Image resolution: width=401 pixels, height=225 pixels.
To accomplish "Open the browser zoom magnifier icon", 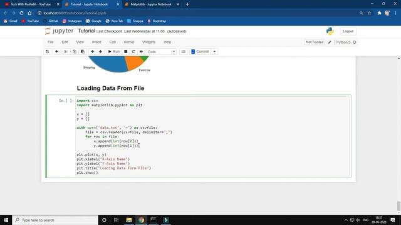I will click(361, 13).
